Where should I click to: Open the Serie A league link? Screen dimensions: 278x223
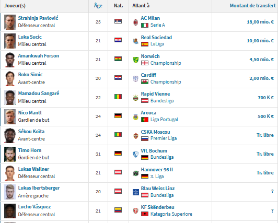[x=158, y=25]
